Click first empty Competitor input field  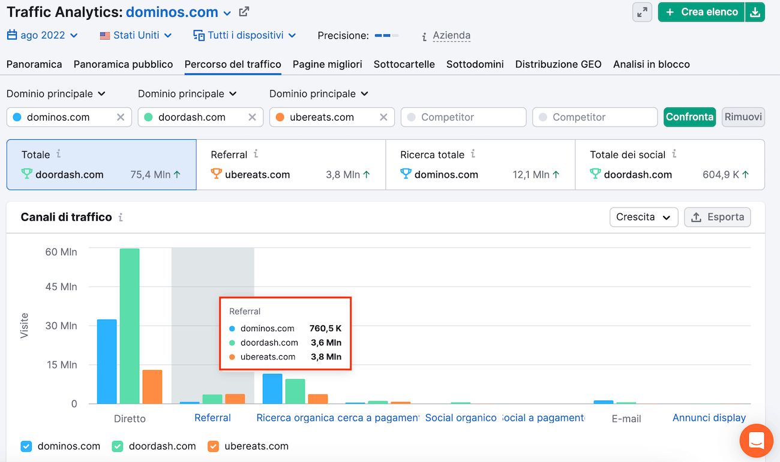(x=464, y=117)
